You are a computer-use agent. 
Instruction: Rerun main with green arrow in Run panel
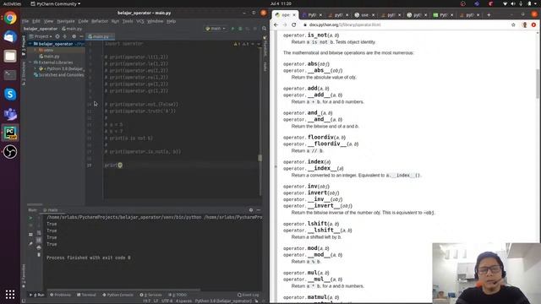coord(30,218)
